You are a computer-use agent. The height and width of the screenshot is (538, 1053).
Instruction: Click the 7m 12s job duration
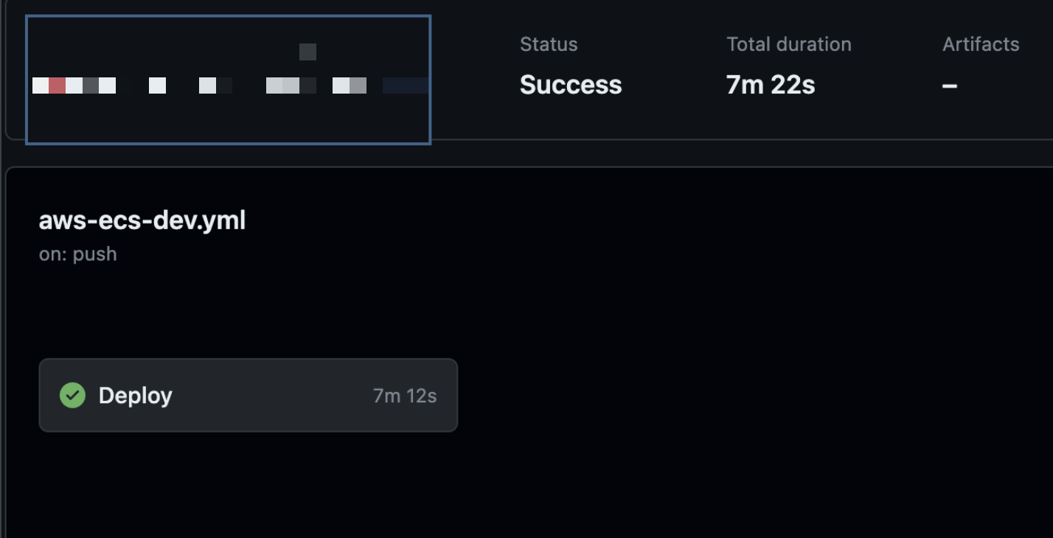tap(404, 396)
